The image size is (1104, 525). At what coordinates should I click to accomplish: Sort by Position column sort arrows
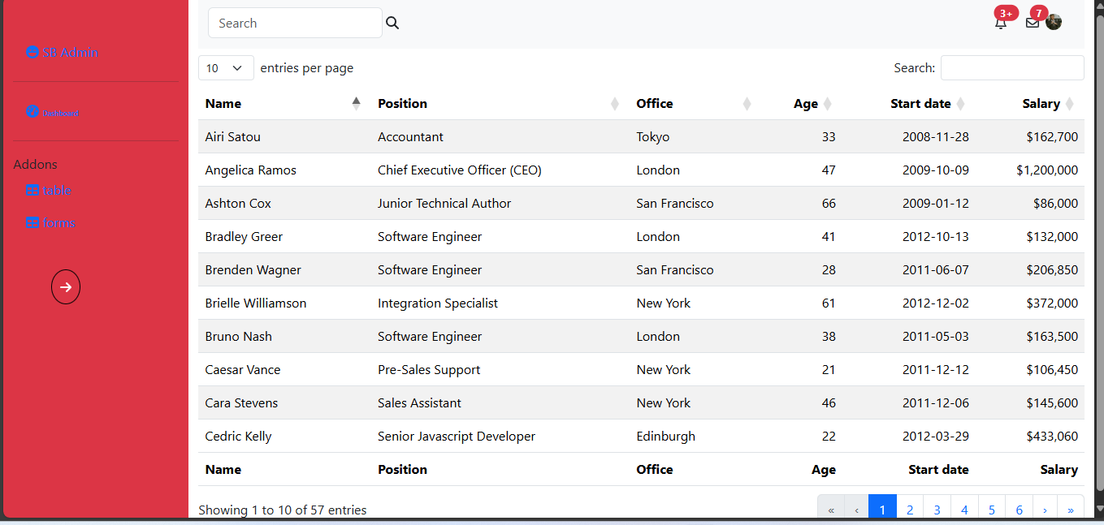click(615, 104)
